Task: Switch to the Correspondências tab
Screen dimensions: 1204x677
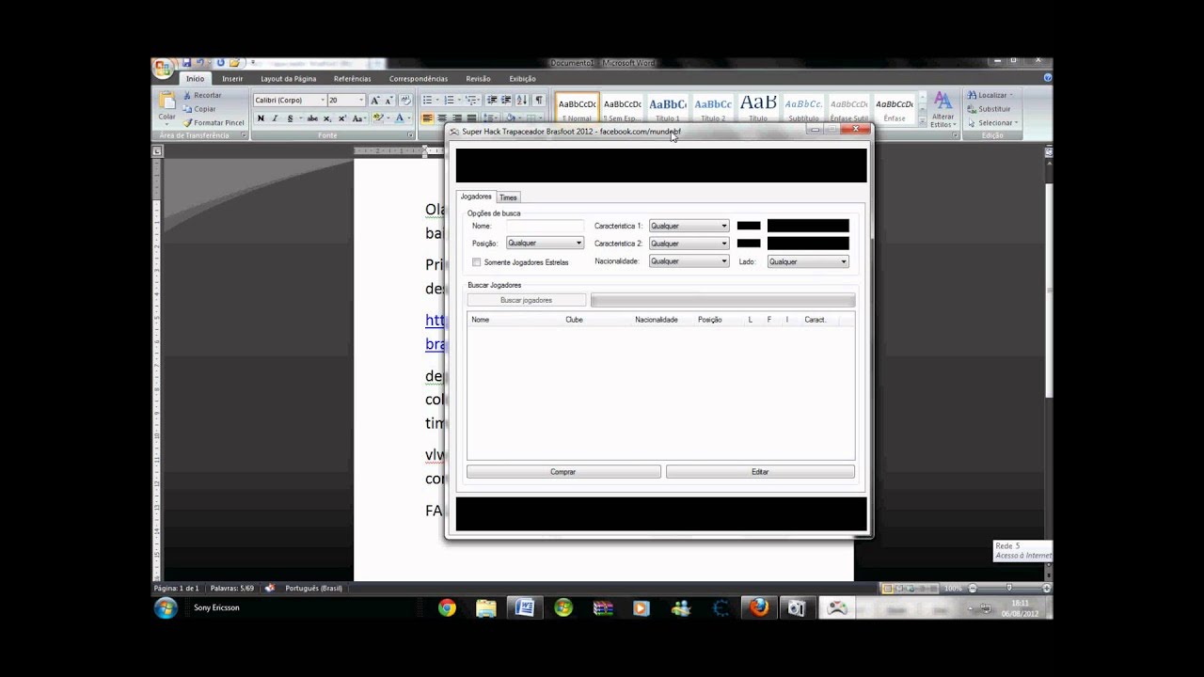Action: pyautogui.click(x=419, y=79)
